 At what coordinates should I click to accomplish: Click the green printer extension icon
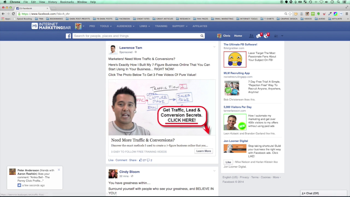tap(313, 14)
